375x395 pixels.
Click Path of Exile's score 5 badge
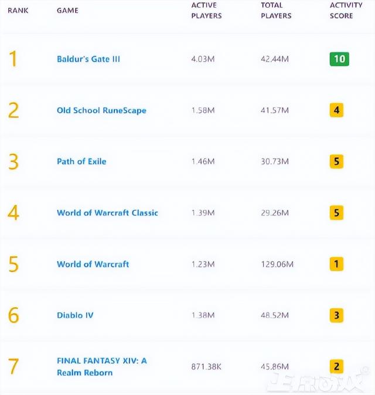336,161
